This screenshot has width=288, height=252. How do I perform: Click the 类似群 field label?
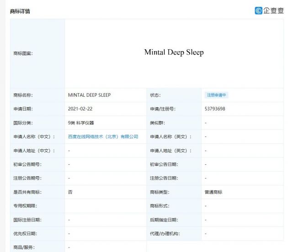tap(157, 123)
